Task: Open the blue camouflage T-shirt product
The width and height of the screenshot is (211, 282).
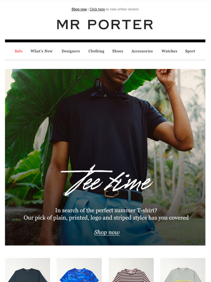Action: click(x=79, y=270)
